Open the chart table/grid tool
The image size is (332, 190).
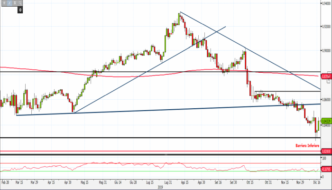[x=15, y=3]
